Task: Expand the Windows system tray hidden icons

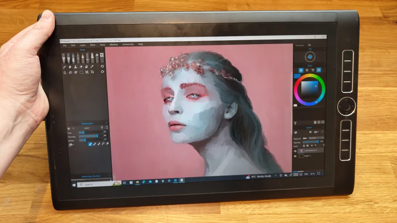Action: tap(276, 176)
